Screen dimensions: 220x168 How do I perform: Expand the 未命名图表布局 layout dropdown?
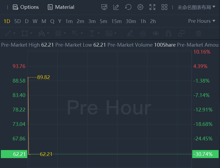196,7
